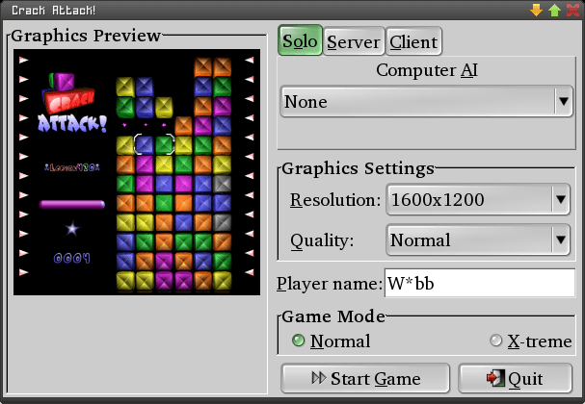Switch to the Solo tab
Screen dimensions: 585x404
click(300, 40)
